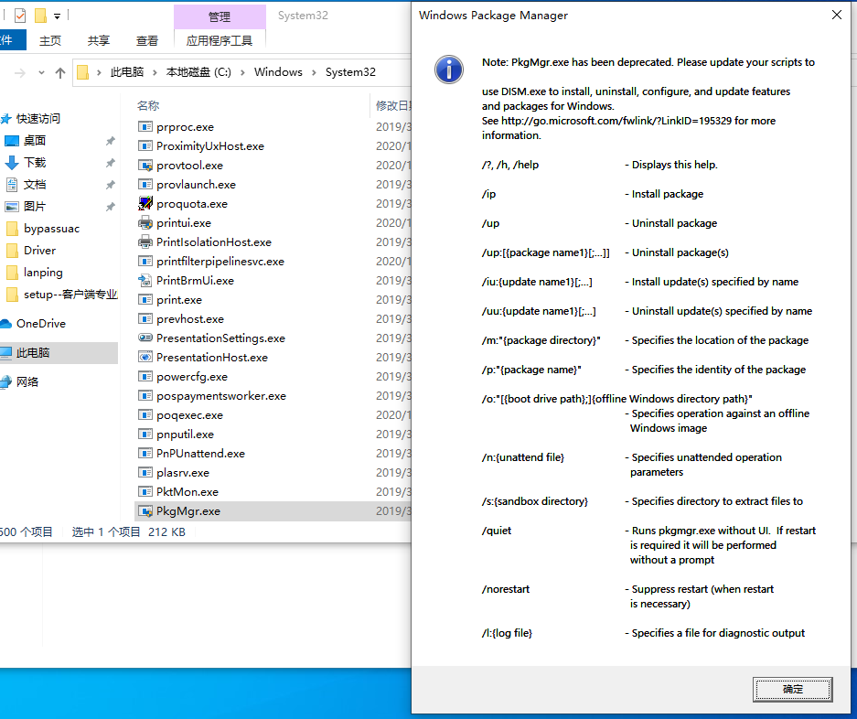Image resolution: width=857 pixels, height=719 pixels.
Task: Click the pospaymentsworker.exe file icon
Action: coord(145,396)
